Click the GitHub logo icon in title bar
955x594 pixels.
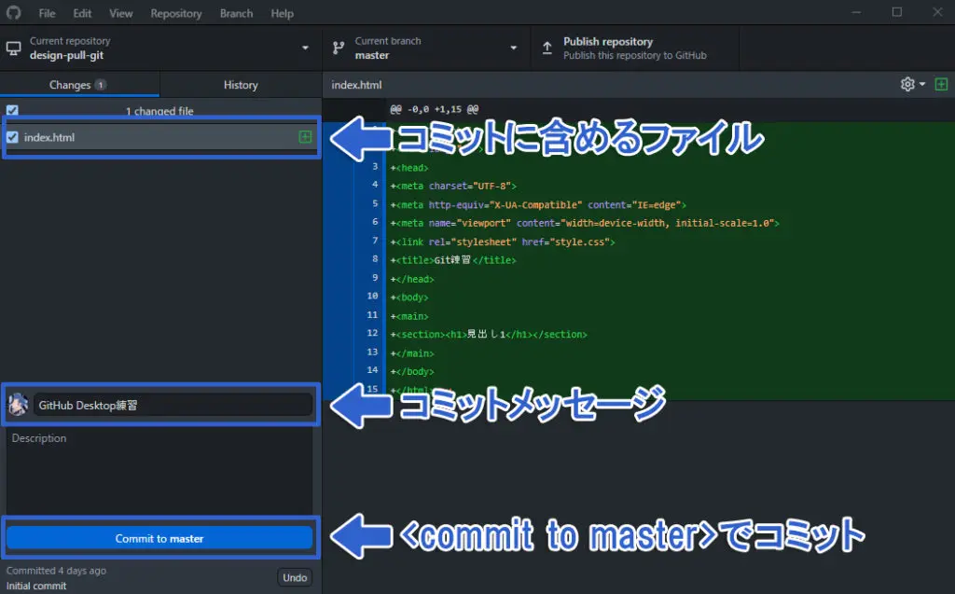click(x=13, y=13)
